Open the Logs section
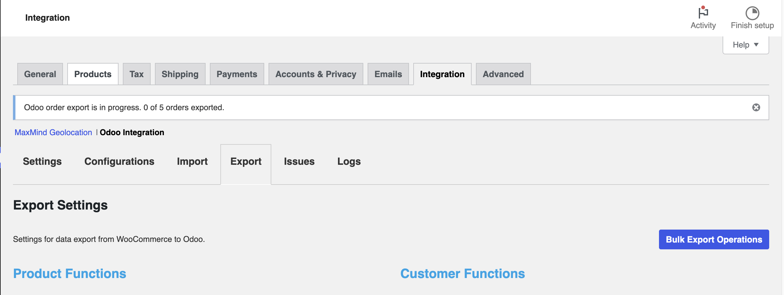The image size is (784, 295). coord(349,161)
